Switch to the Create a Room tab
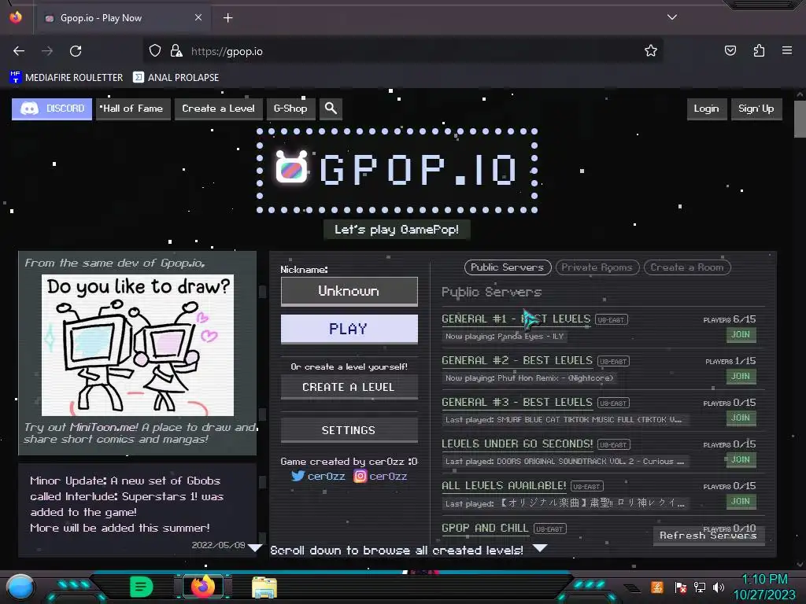Screen dimensions: 806x604 coord(687,267)
